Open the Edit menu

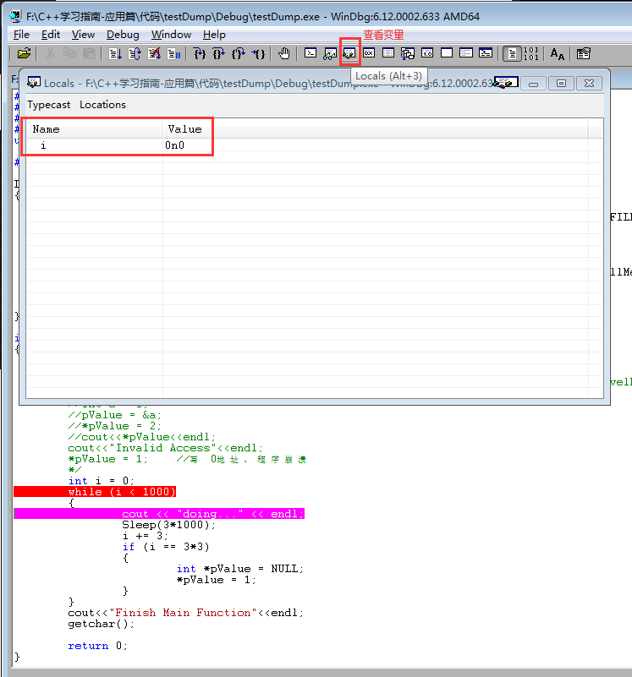[51, 35]
